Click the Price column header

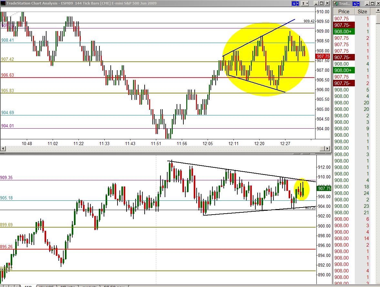(344, 11)
